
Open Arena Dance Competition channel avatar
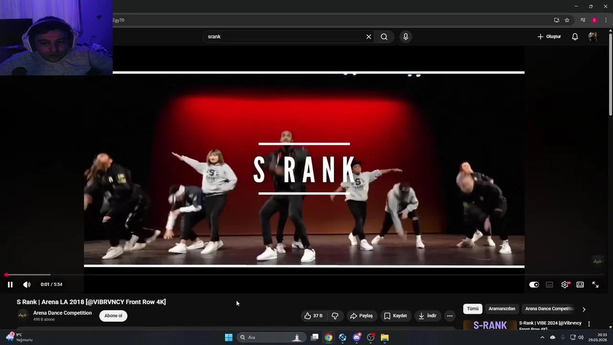[23, 315]
